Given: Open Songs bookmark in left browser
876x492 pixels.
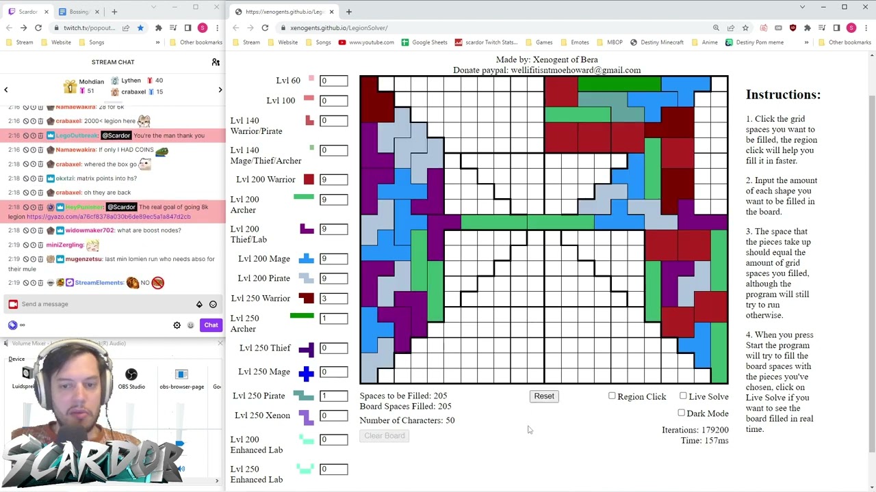Looking at the screenshot, I should point(91,42).
